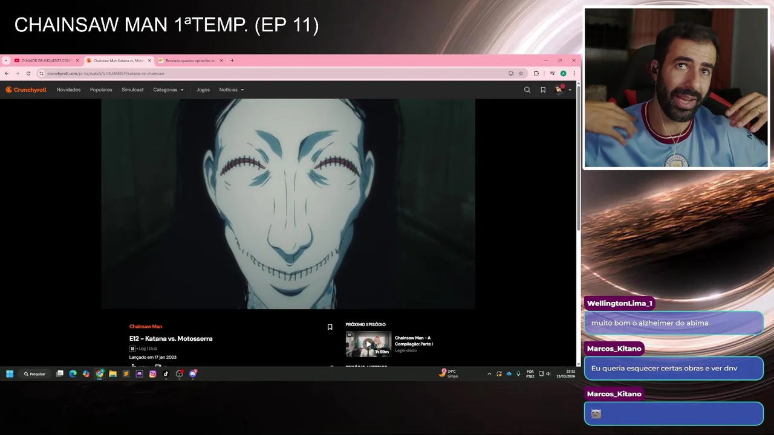This screenshot has height=435, width=774.
Task: Click the microphone tray icon
Action: coord(518,374)
